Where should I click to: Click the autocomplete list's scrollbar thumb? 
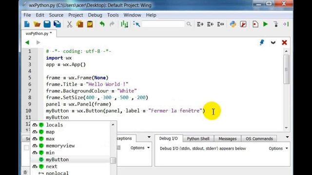coord(113,160)
